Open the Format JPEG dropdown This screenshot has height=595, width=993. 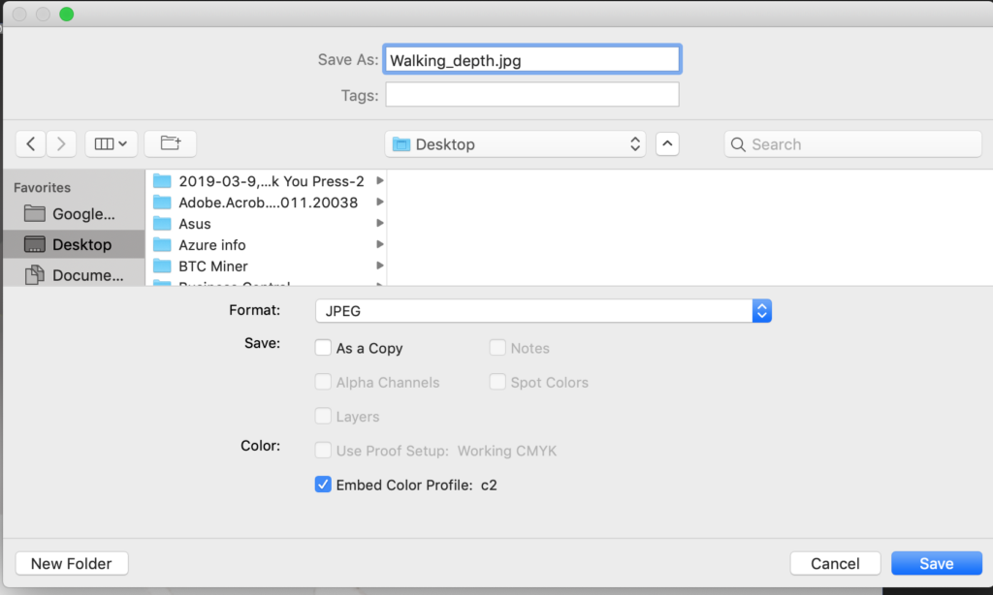[x=543, y=311]
